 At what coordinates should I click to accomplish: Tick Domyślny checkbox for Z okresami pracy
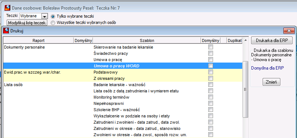point(210,78)
